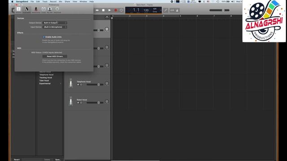Image resolution: width=287 pixels, height=161 pixels.
Task: Adjust the third track's volume slider
Action: tap(99, 66)
